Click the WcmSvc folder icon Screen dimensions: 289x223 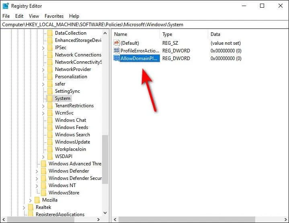click(x=50, y=113)
